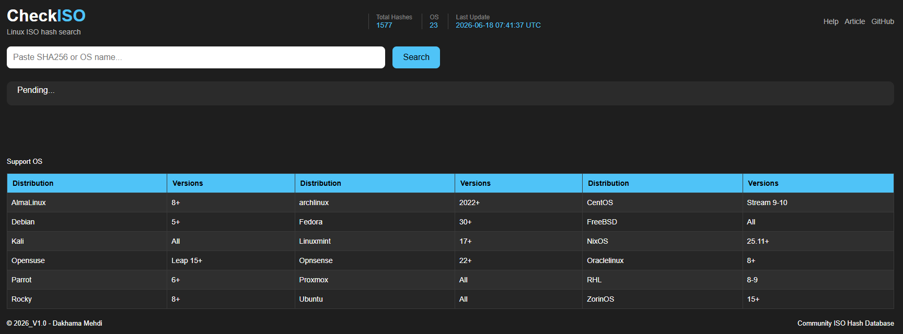Click the 2022+ version cell

(x=518, y=202)
